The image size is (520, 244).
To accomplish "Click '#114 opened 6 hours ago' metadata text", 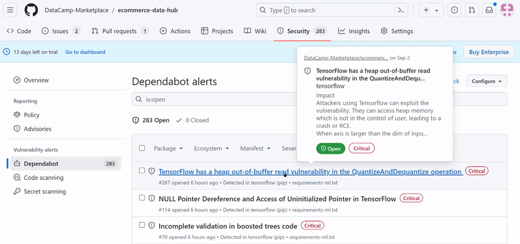I will (188, 210).
